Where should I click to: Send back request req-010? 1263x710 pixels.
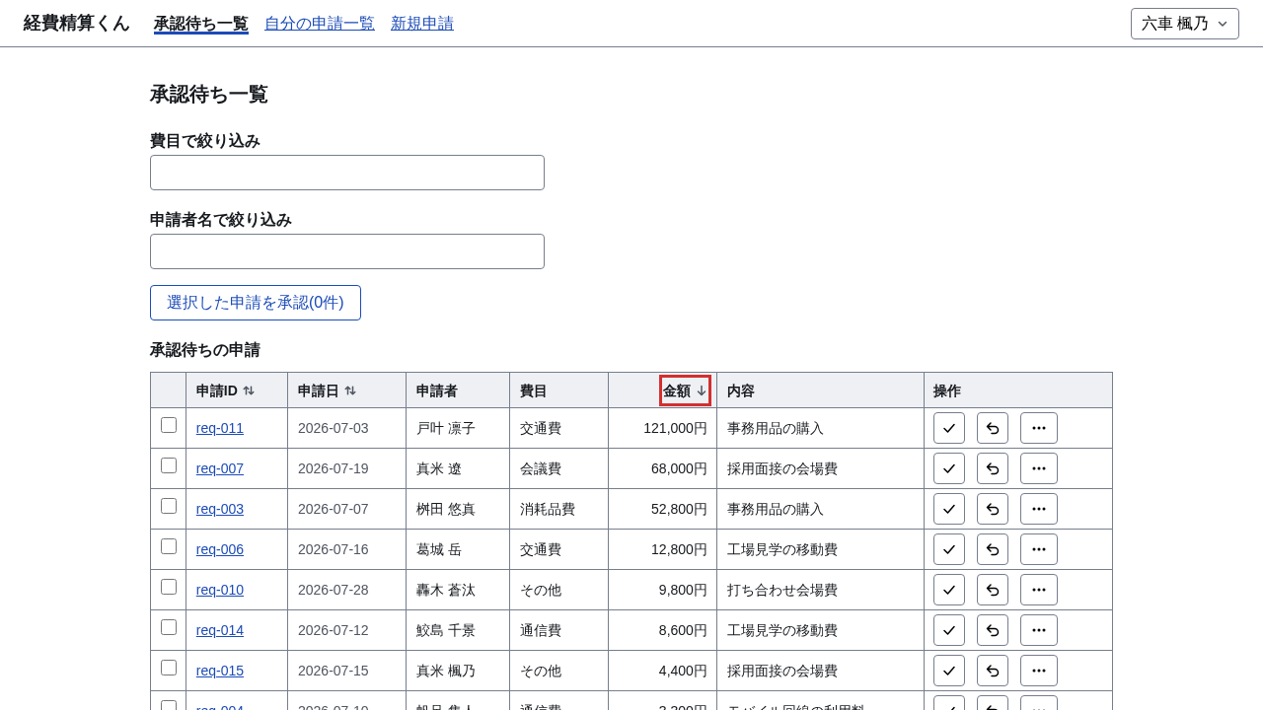tap(993, 590)
